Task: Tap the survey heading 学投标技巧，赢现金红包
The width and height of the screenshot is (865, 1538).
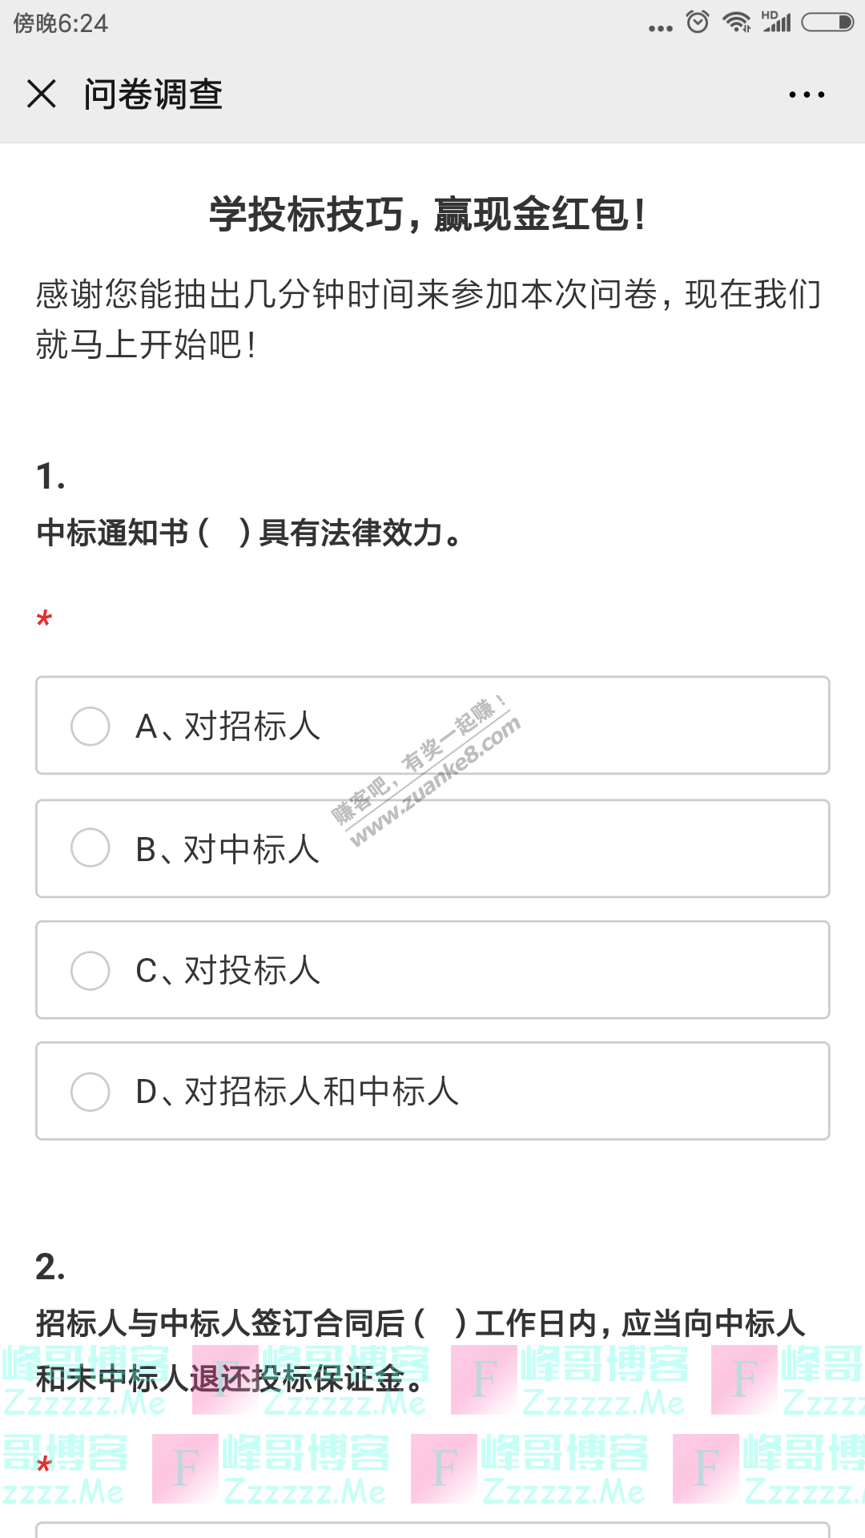Action: click(428, 215)
